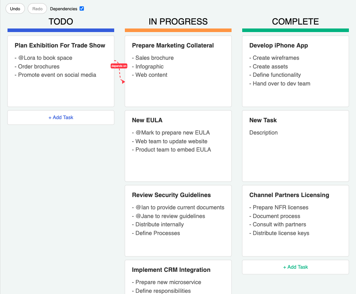Click '+ Add Task' in the TODO column

(60, 117)
